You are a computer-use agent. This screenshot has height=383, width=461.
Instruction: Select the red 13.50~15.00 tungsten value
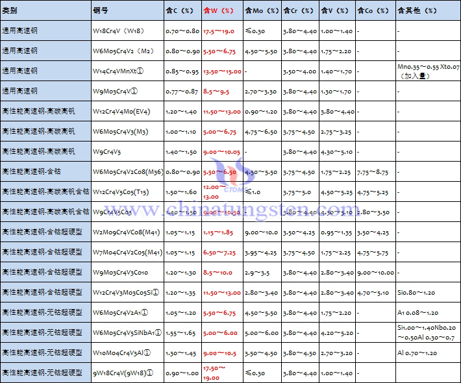point(222,71)
